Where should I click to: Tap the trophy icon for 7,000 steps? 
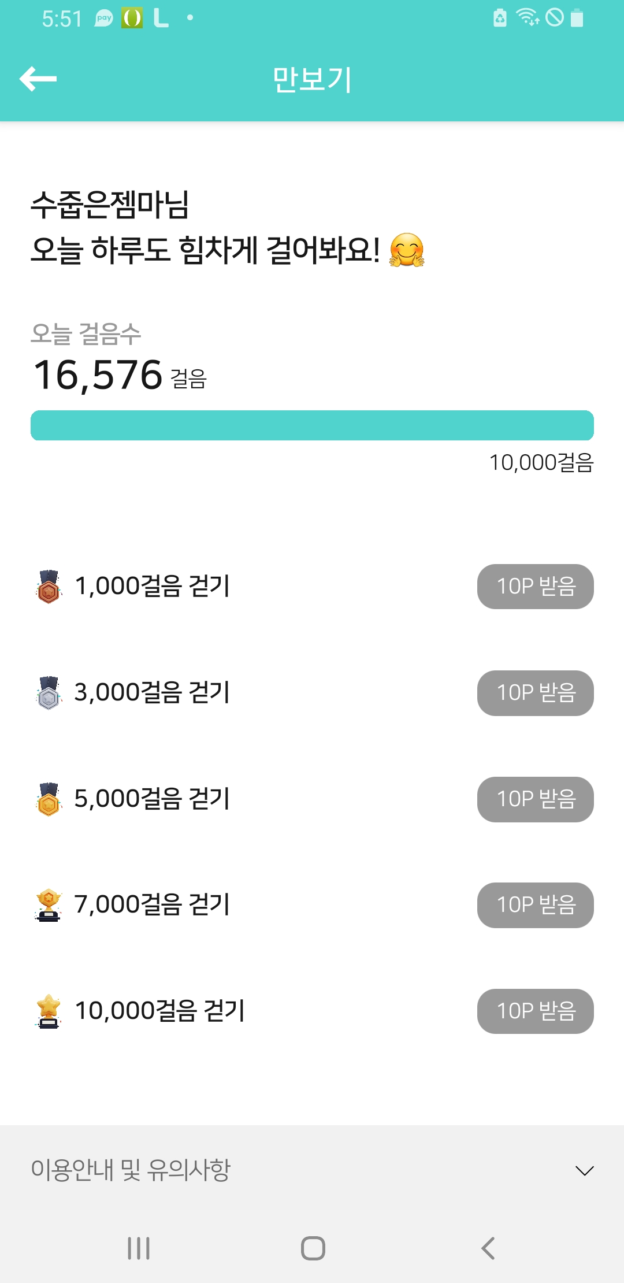(x=49, y=905)
